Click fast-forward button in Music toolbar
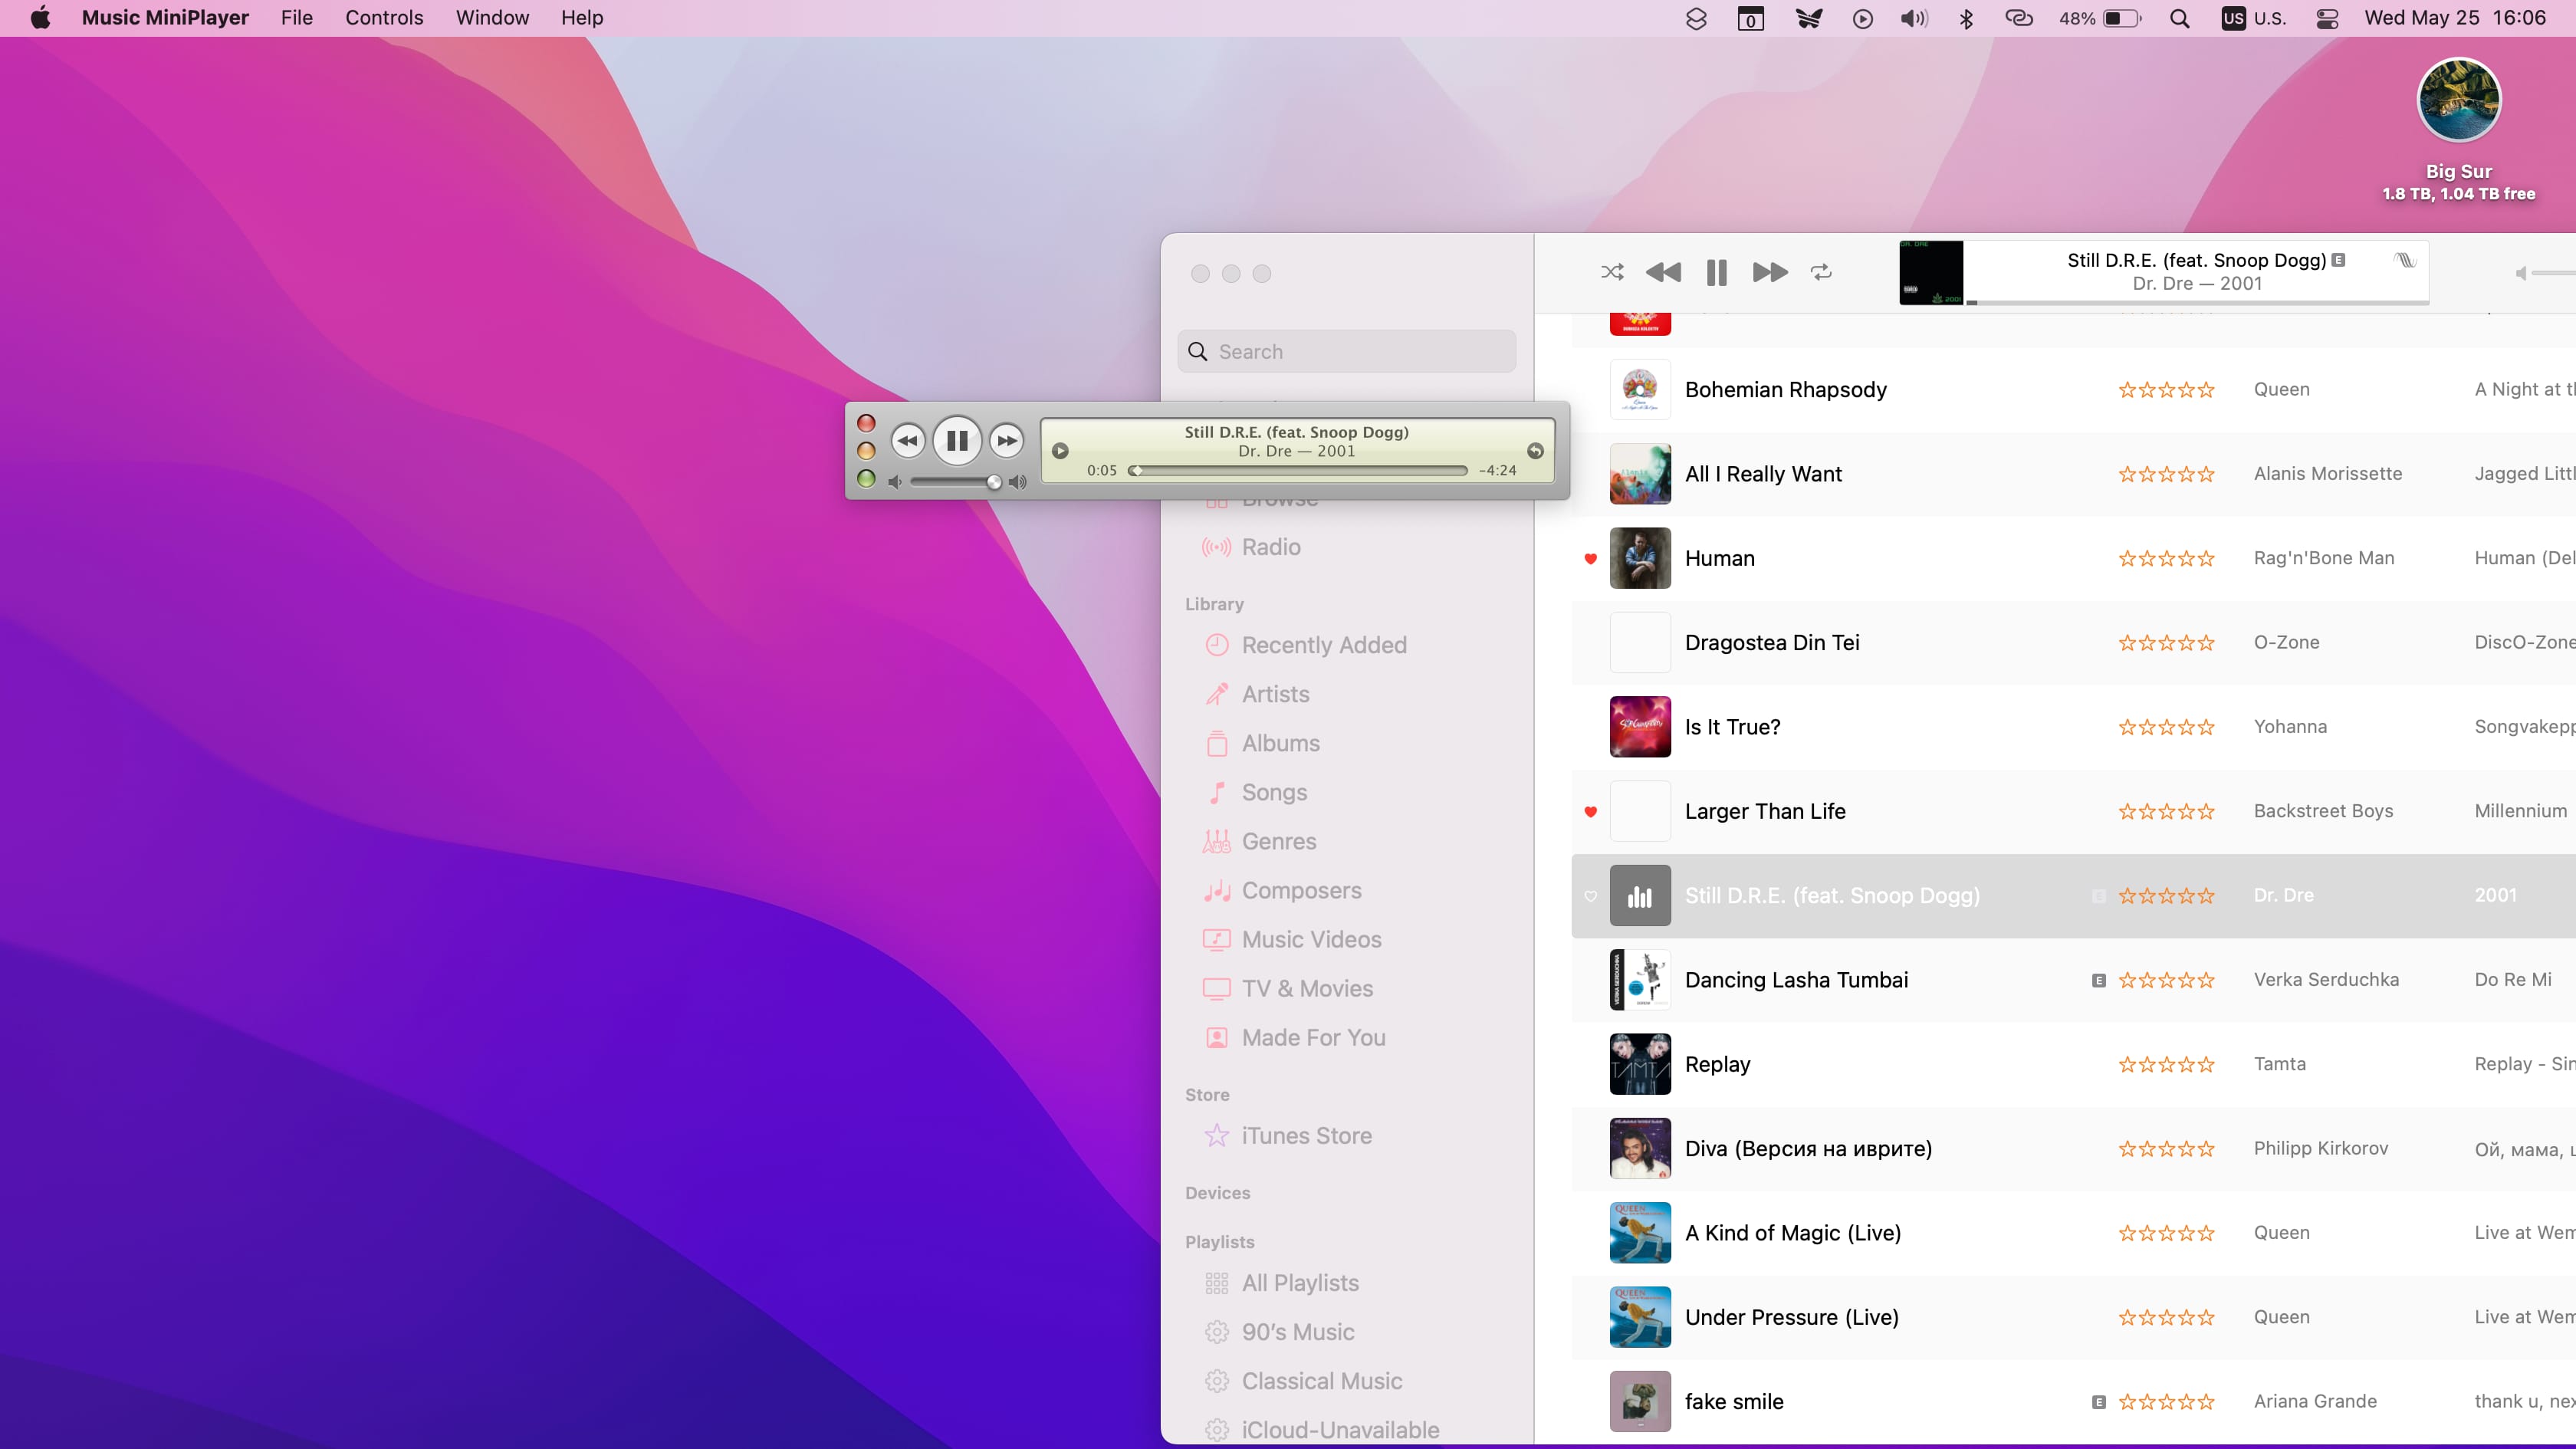The width and height of the screenshot is (2576, 1449). (1769, 272)
